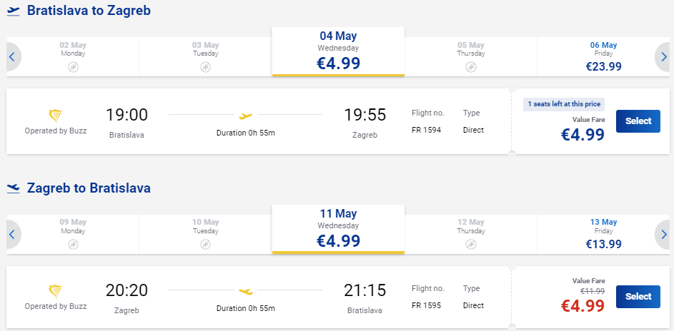The height and width of the screenshot is (331, 674).
Task: Click the '1 seats left at this price' badge
Action: (x=564, y=104)
